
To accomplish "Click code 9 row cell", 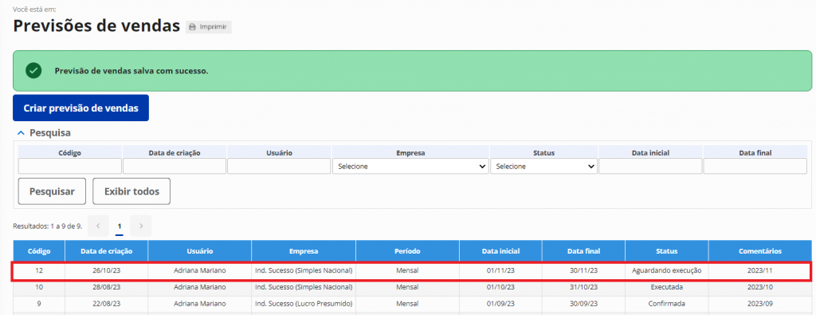I will (x=39, y=304).
